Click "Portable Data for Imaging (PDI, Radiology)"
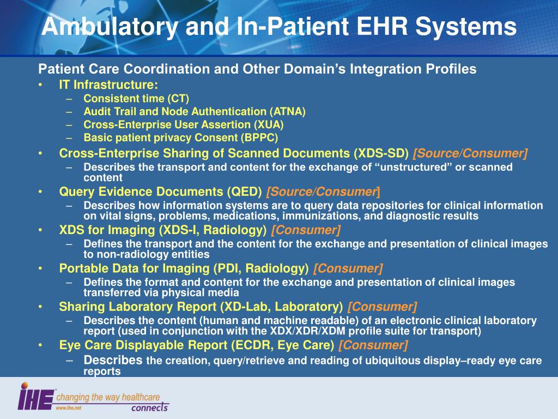The width and height of the screenshot is (558, 419). (184, 268)
